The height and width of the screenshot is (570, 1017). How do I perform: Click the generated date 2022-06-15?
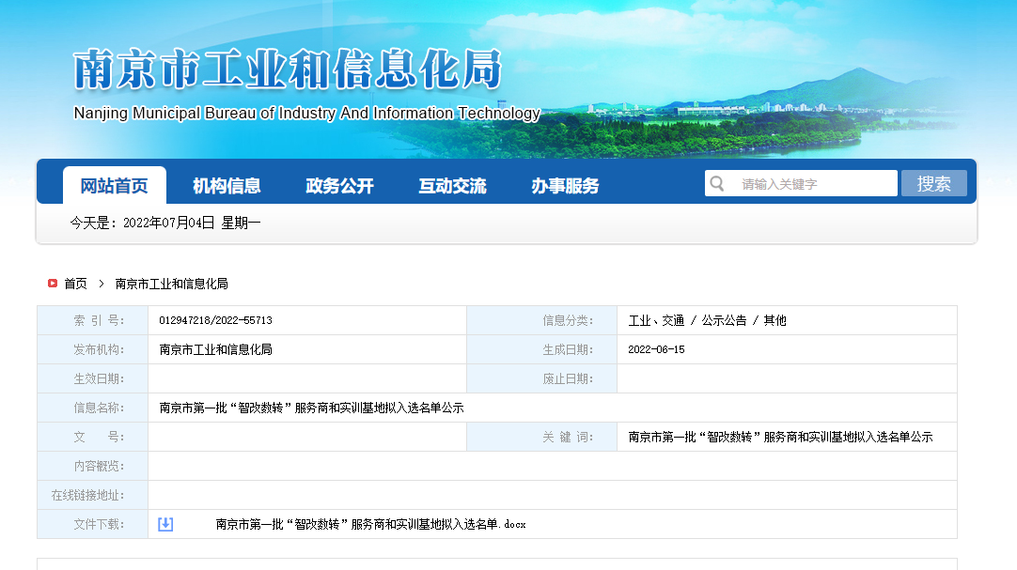(x=656, y=349)
